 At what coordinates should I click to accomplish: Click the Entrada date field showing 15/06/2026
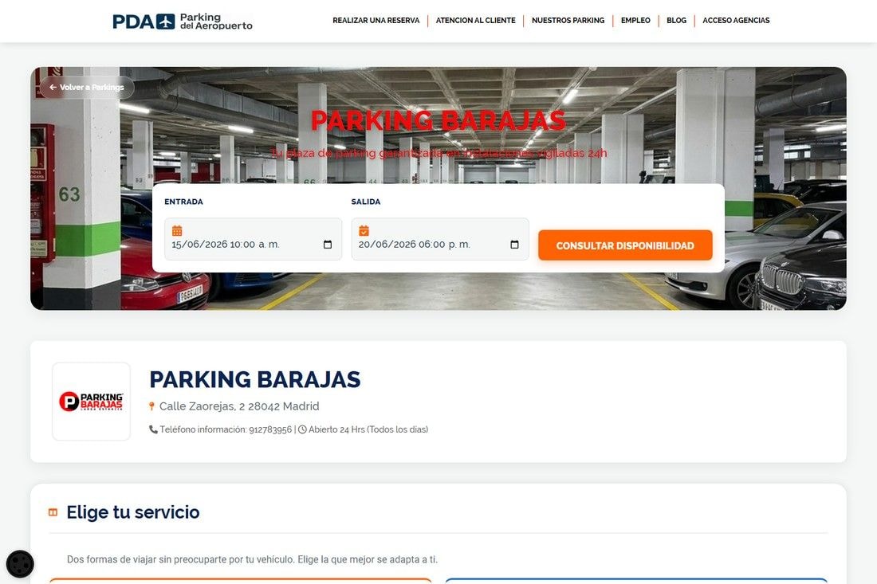click(253, 239)
